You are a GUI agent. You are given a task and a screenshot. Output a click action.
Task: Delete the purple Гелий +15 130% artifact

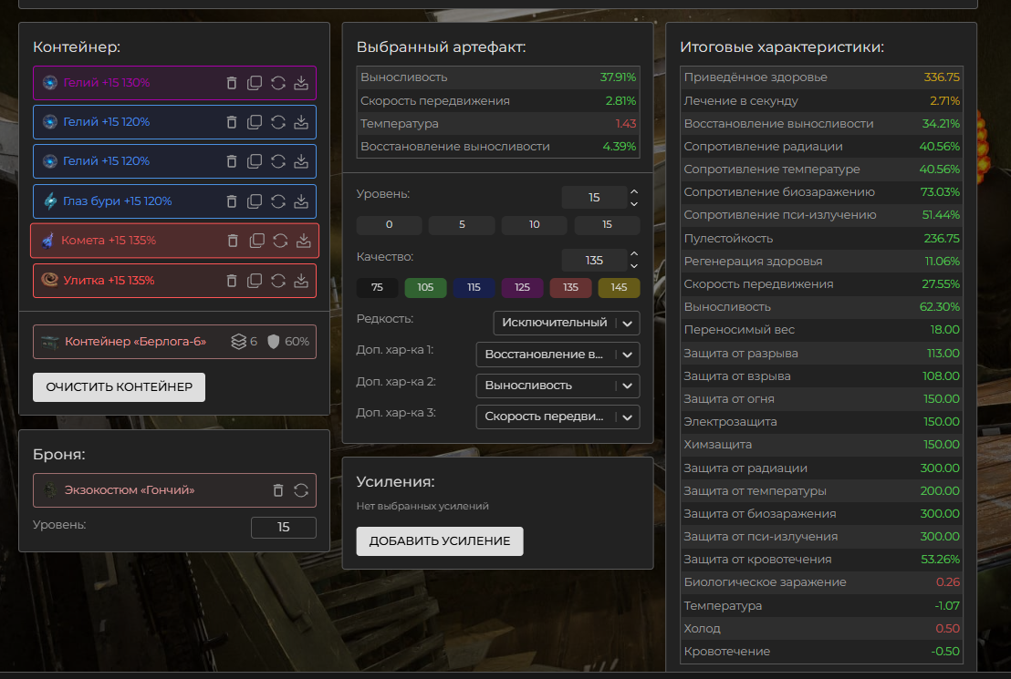click(232, 83)
